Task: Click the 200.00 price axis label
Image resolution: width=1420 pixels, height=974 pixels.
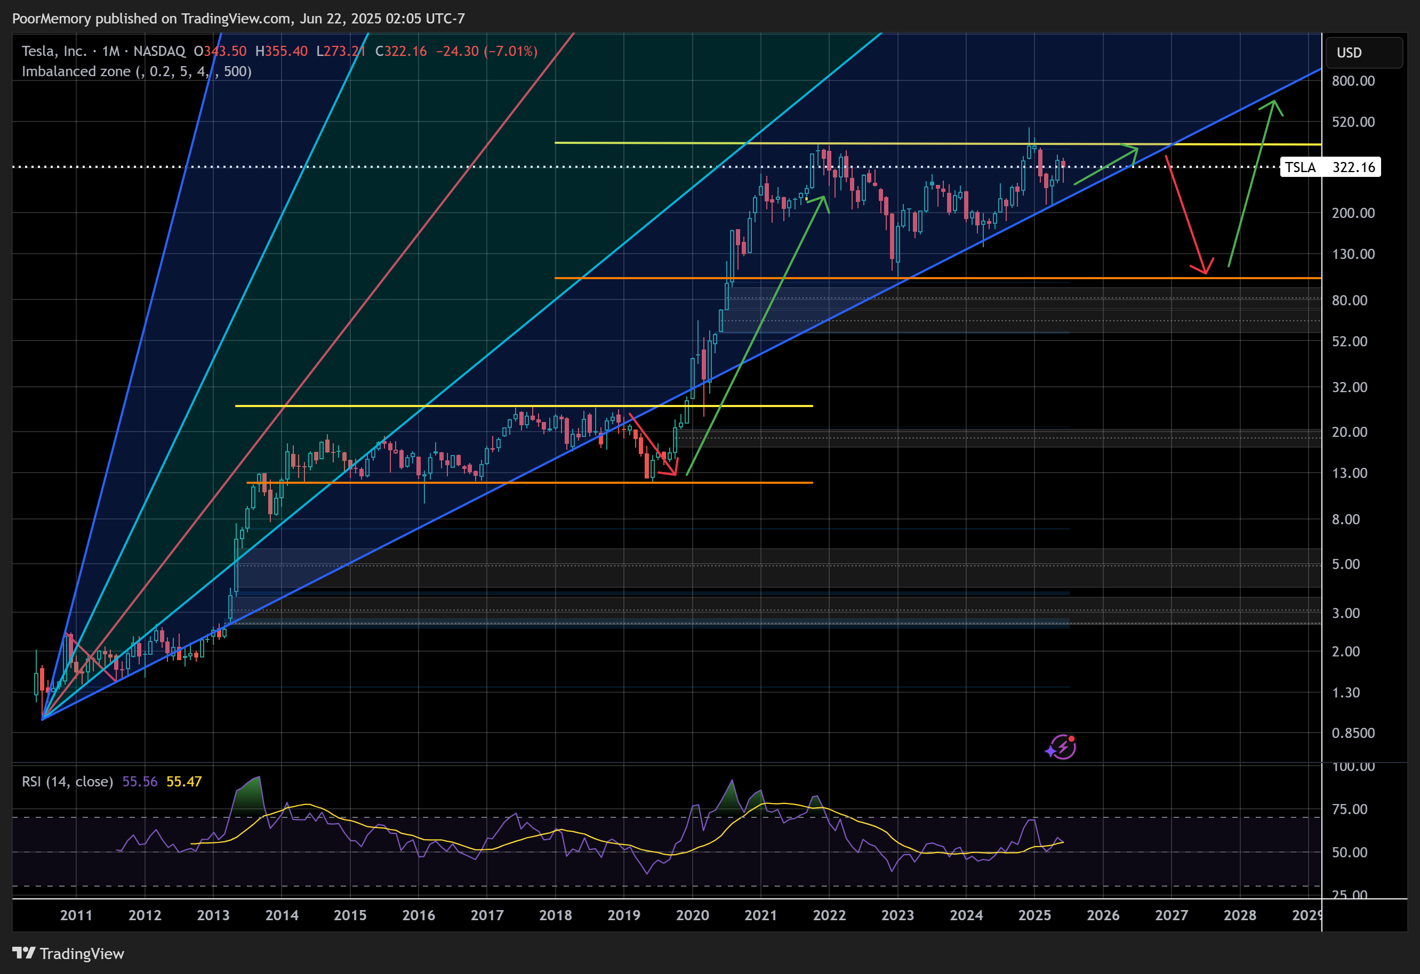Action: click(1353, 213)
